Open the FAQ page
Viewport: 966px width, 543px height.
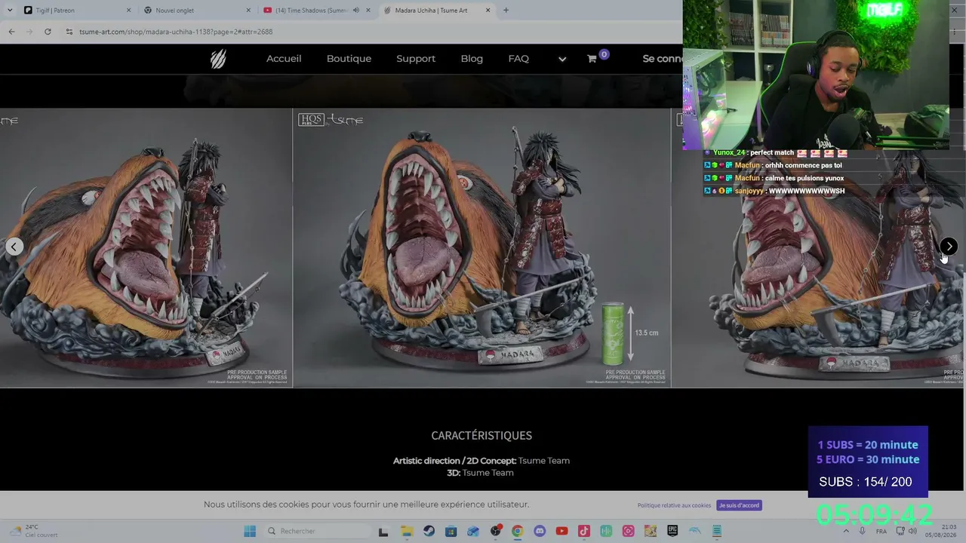518,58
